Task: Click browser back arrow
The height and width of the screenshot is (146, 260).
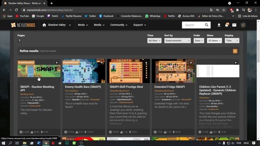Action: click(4, 10)
